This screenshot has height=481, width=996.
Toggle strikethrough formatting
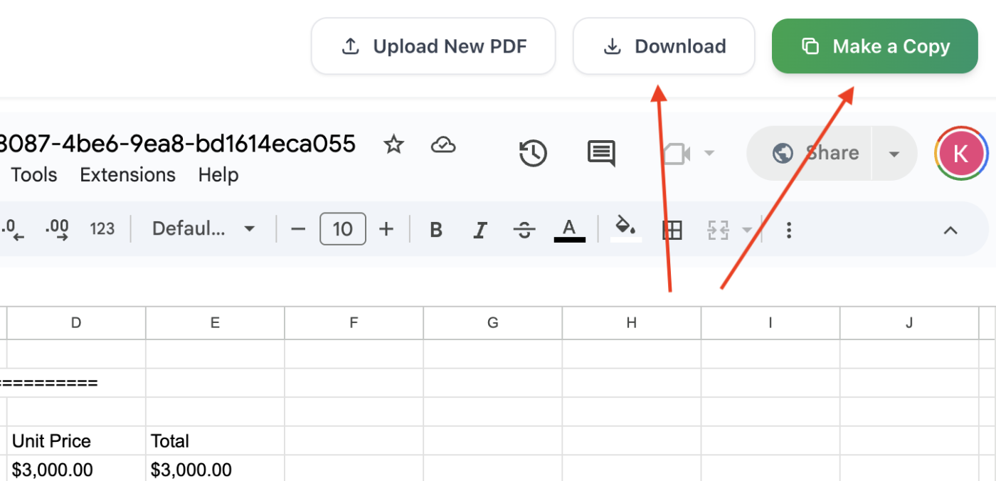tap(524, 229)
